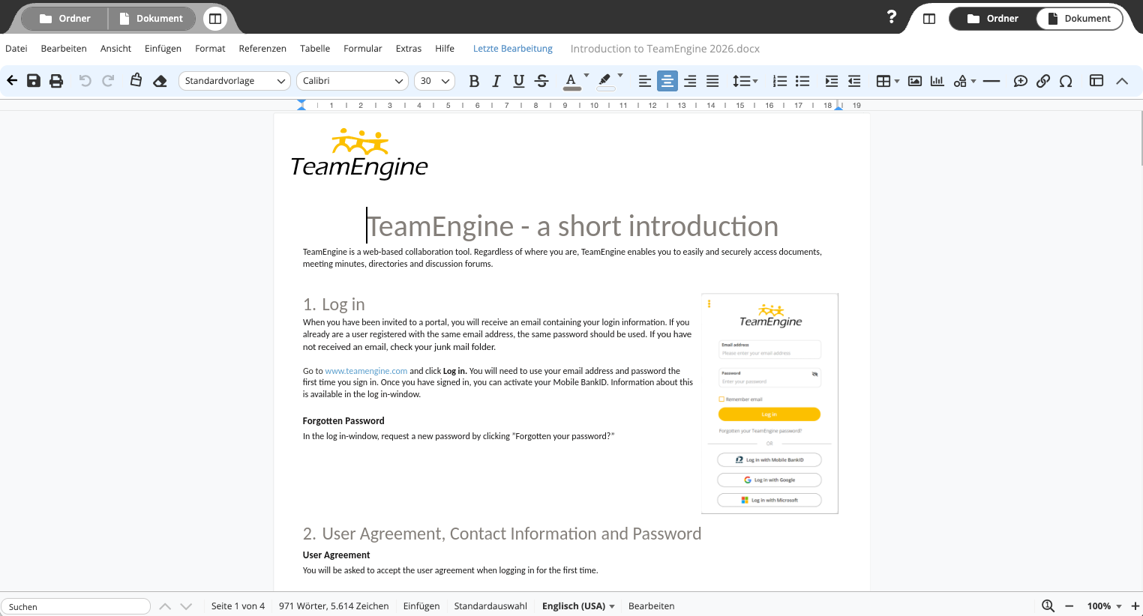This screenshot has width=1143, height=616.
Task: Move the zoom control with the zoom-out minus
Action: tap(1069, 606)
